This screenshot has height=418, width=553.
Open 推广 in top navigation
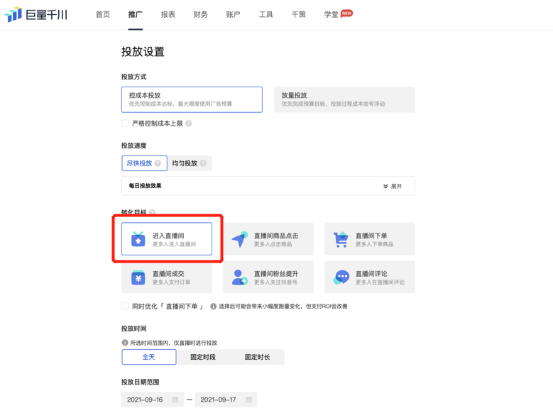click(136, 14)
